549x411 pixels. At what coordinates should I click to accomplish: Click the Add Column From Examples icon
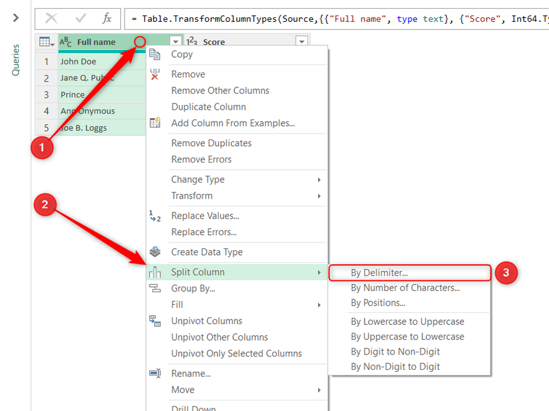click(155, 123)
